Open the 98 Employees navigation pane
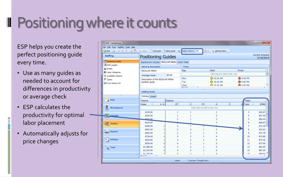The width and height of the screenshot is (283, 177). [121, 108]
